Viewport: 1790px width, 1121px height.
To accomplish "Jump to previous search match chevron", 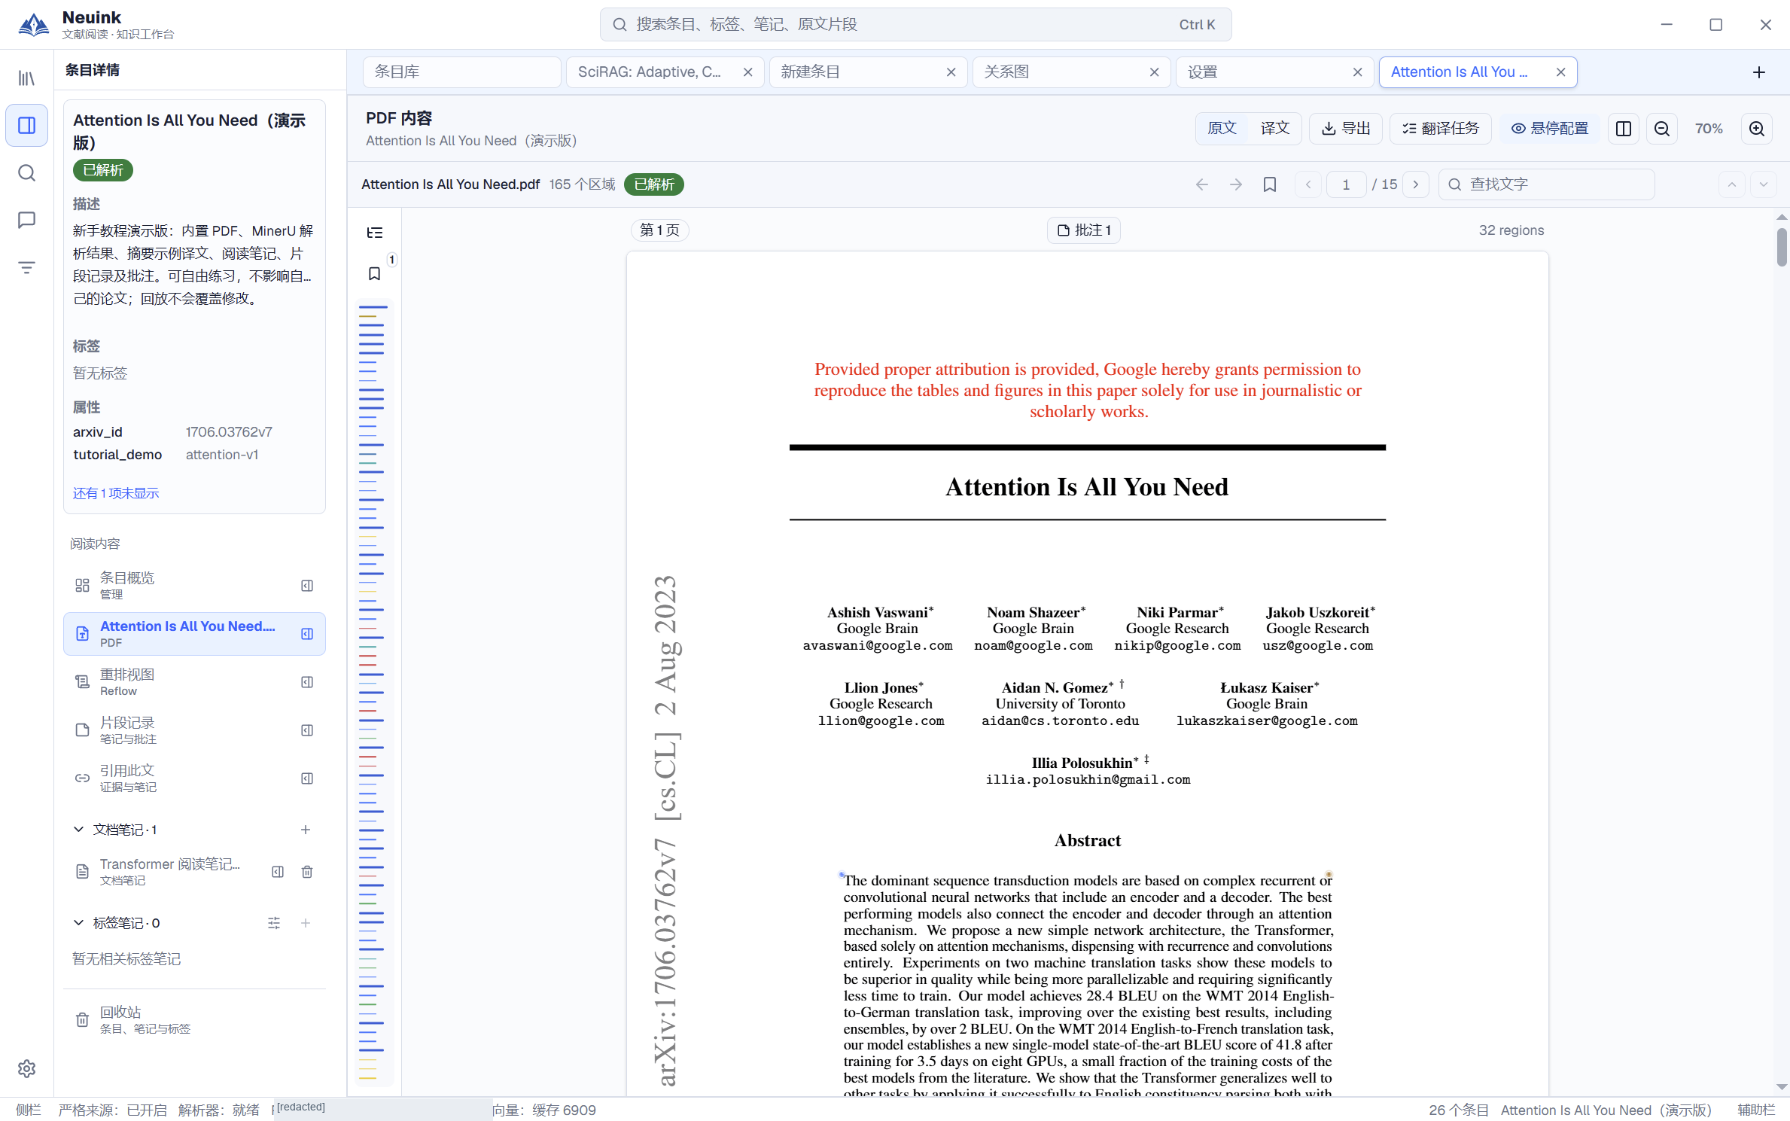I will (x=1731, y=184).
